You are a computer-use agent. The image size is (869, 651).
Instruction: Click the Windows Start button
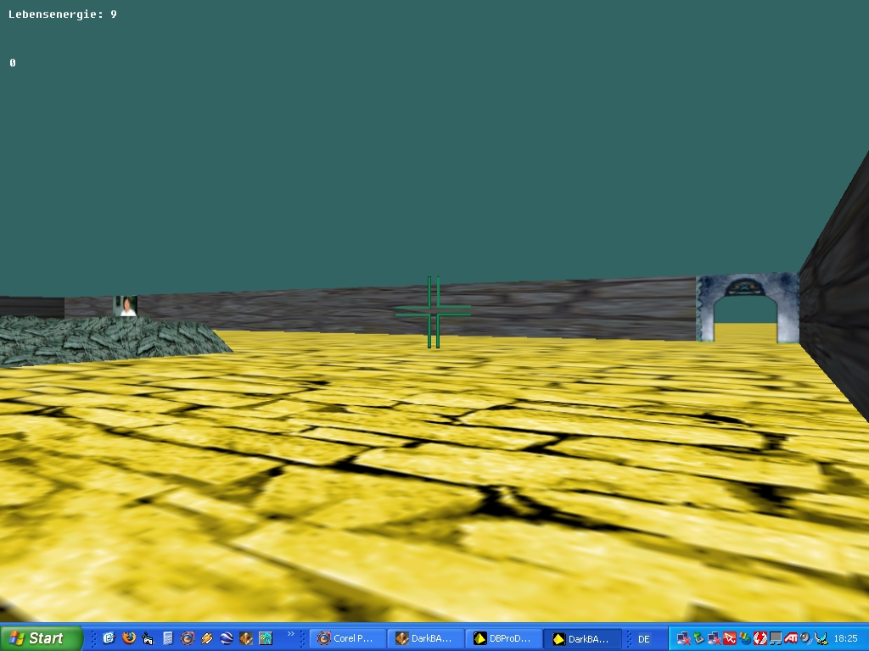pyautogui.click(x=41, y=638)
